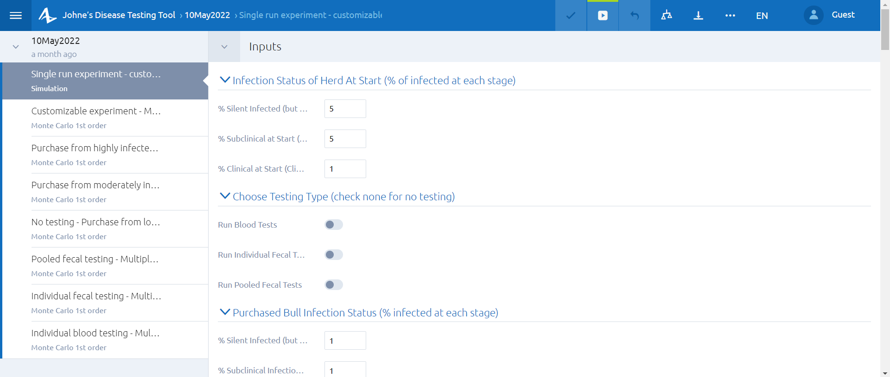
Task: Open the three-dots more options menu
Action: point(730,16)
